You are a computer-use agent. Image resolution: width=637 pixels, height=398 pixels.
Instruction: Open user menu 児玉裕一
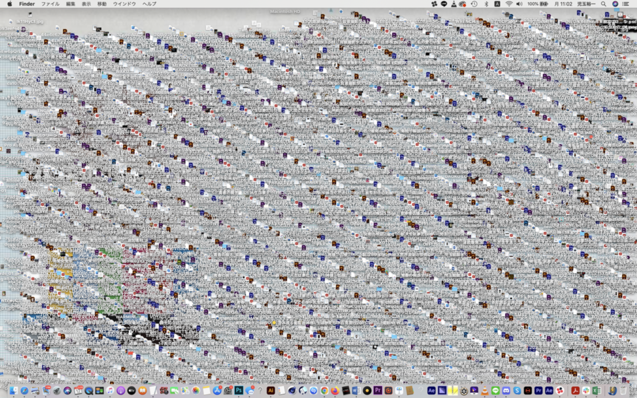point(586,4)
